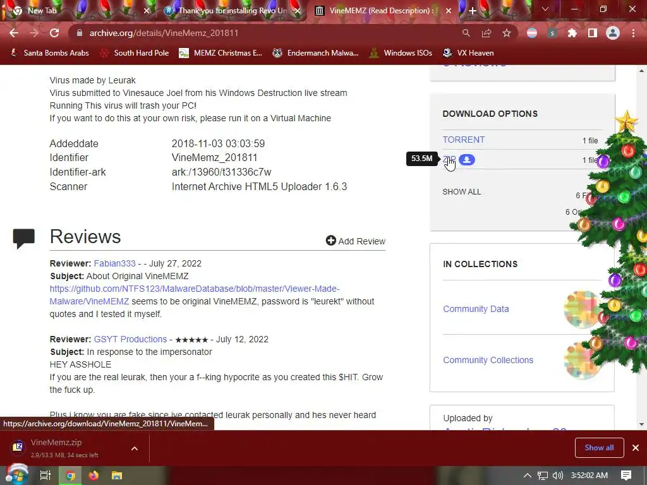
Task: Click the Addeddate value 2018-11-03 03:03:59
Action: (x=218, y=143)
